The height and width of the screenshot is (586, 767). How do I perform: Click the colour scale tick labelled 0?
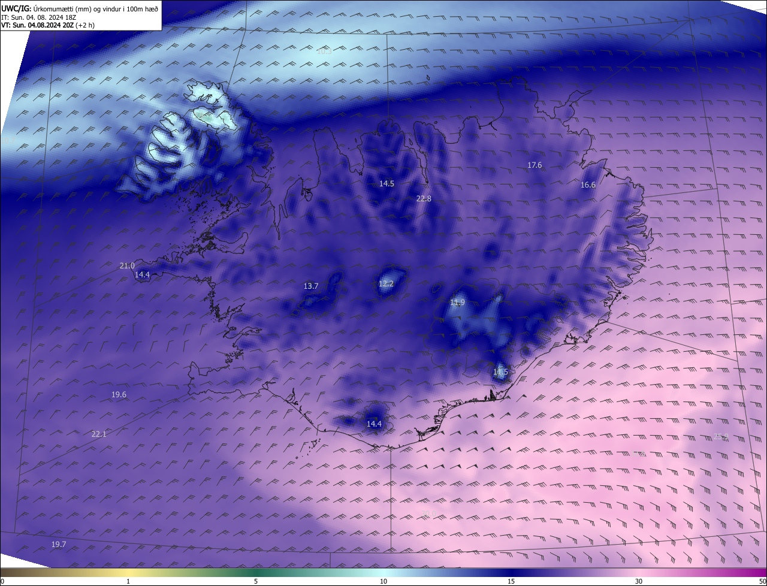coord(2,581)
